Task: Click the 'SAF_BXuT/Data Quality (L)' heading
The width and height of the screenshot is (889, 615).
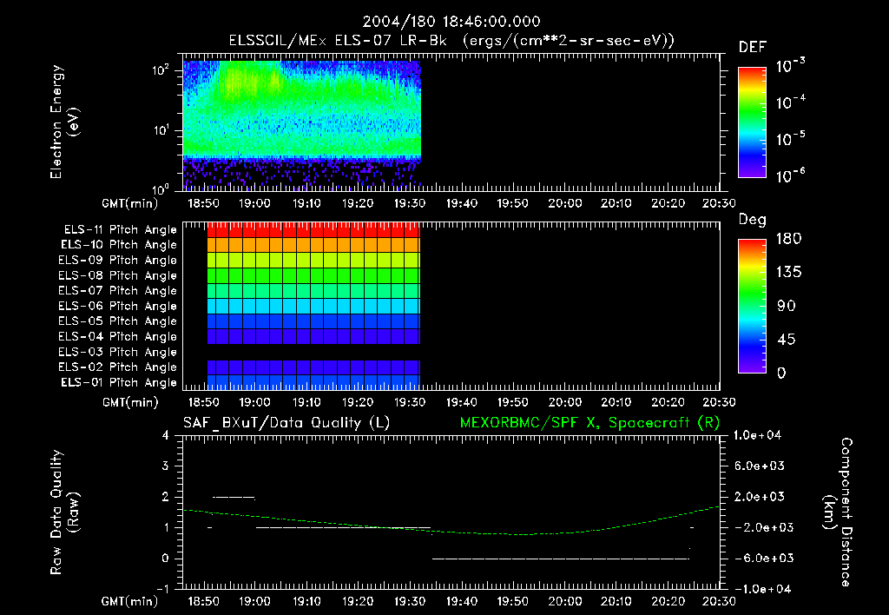Action: [286, 423]
